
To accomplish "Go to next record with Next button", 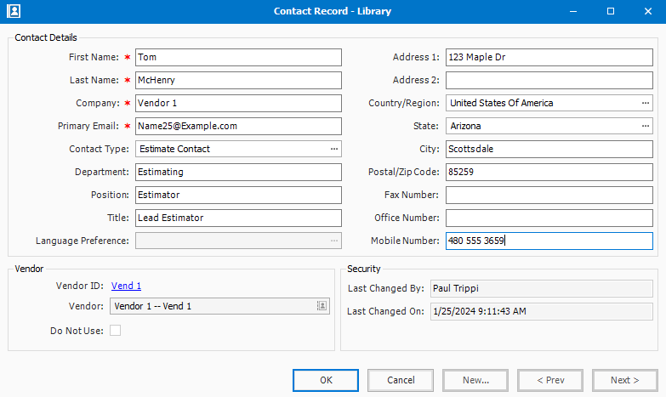I will [x=624, y=380].
